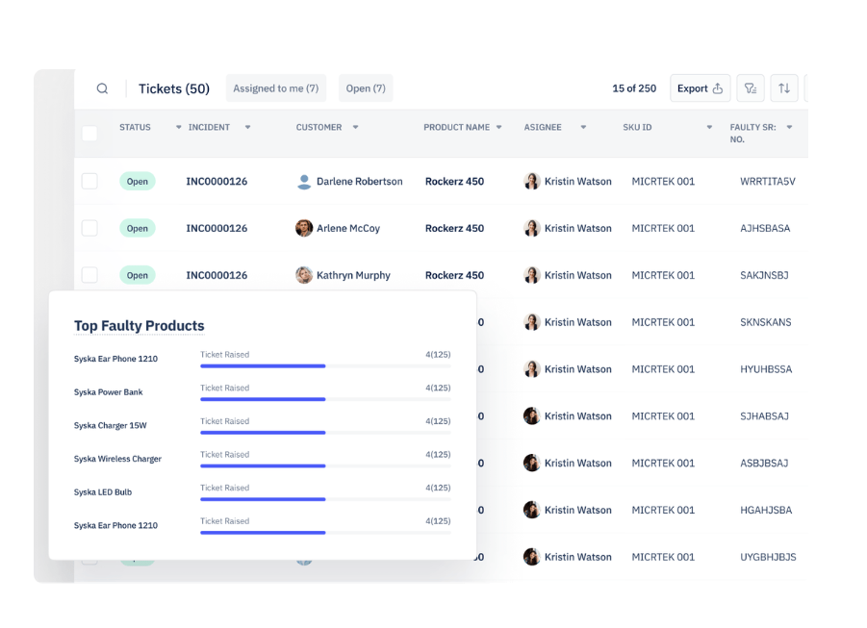Click Rockerz 450 in Darlene Robertson row

click(x=454, y=182)
